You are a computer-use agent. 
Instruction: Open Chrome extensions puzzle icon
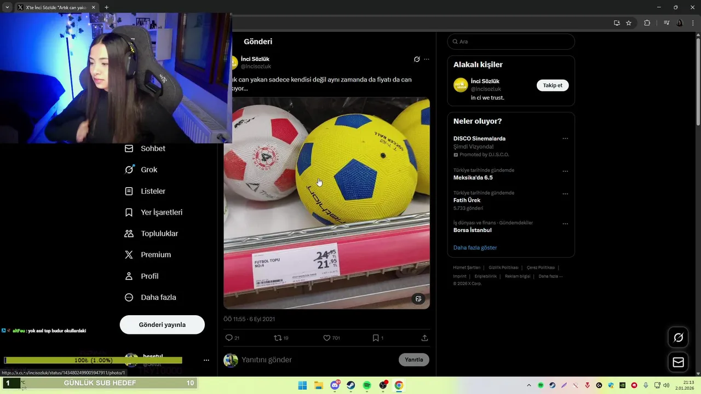coord(647,23)
